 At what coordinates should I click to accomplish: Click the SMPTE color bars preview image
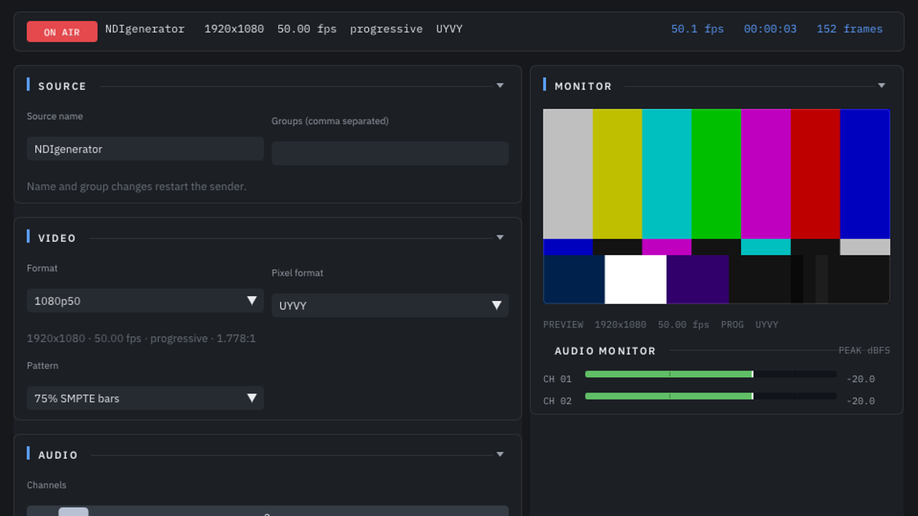click(x=716, y=206)
